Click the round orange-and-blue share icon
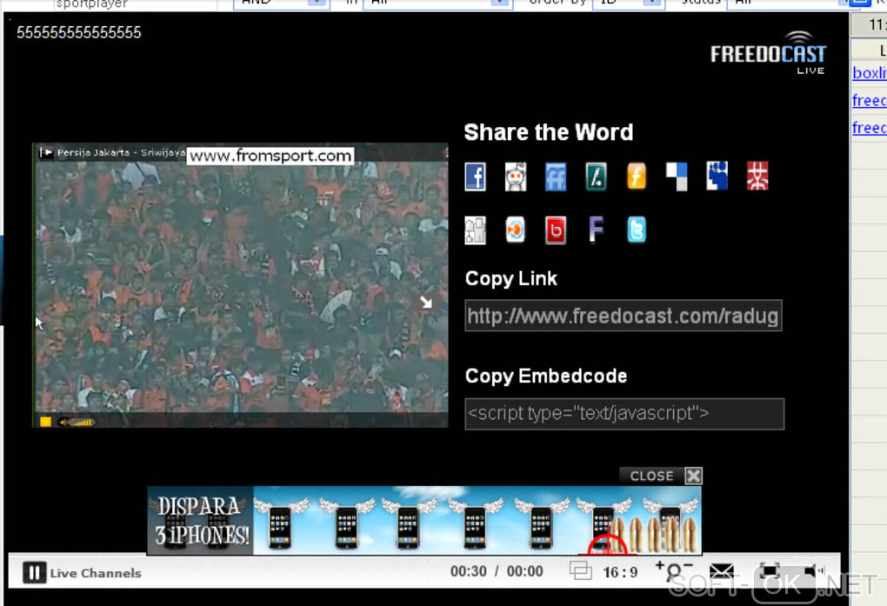The image size is (887, 606). pyautogui.click(x=516, y=230)
